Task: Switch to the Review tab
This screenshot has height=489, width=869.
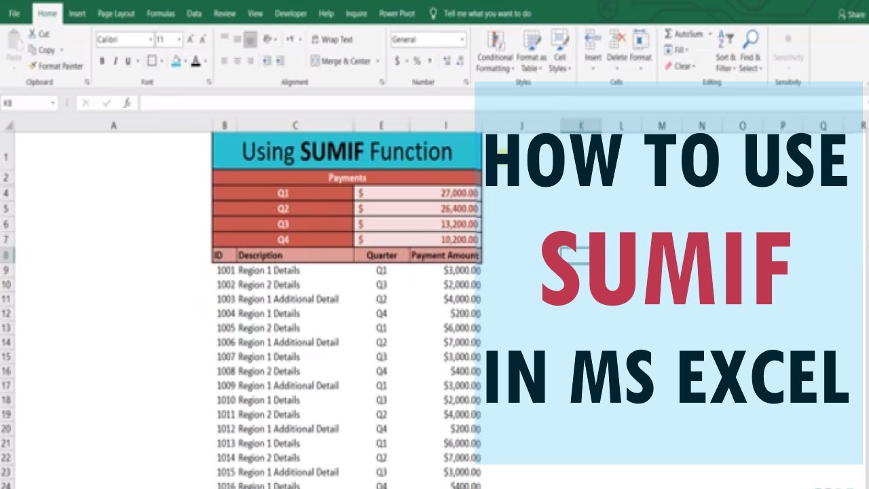Action: tap(225, 14)
